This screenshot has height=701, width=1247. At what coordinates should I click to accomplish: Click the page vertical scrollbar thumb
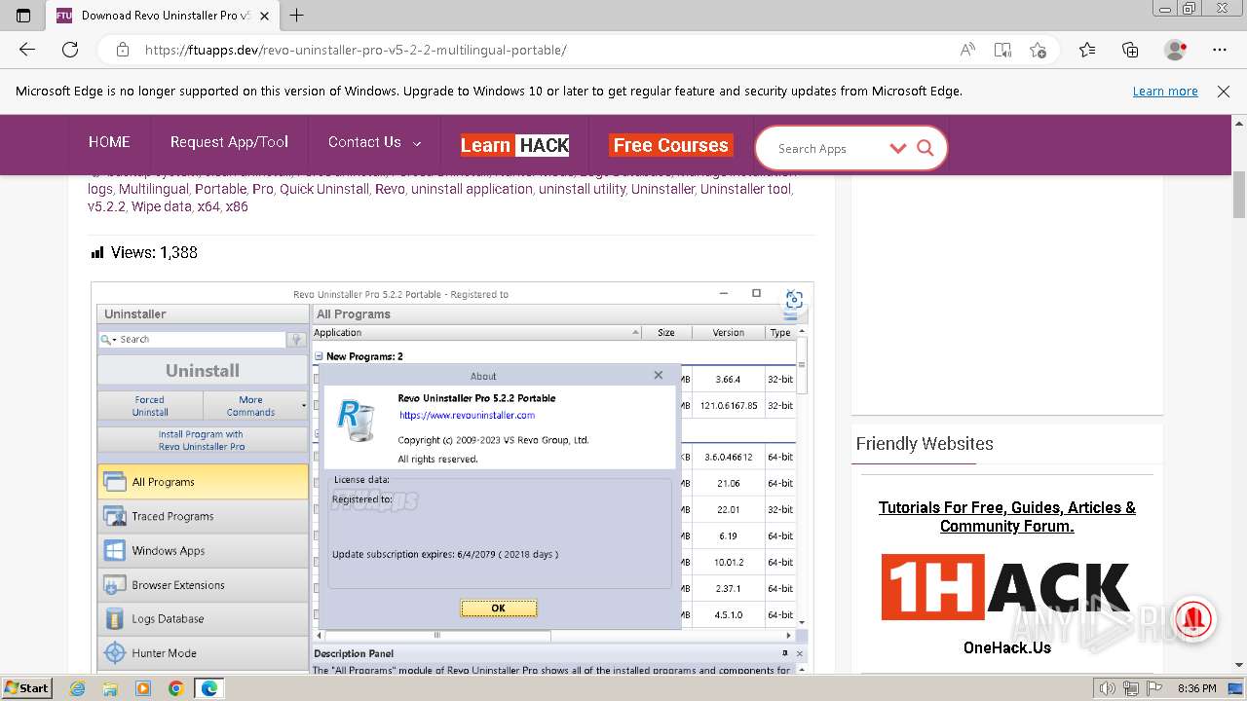pos(1239,195)
